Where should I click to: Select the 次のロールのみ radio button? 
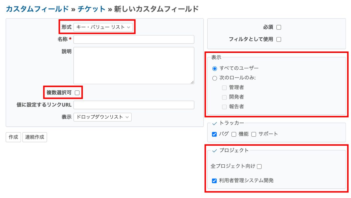pyautogui.click(x=215, y=78)
